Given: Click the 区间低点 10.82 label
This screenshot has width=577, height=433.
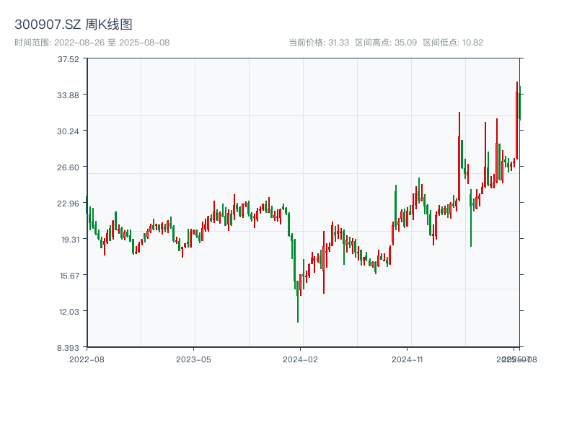Looking at the screenshot, I should tap(453, 43).
